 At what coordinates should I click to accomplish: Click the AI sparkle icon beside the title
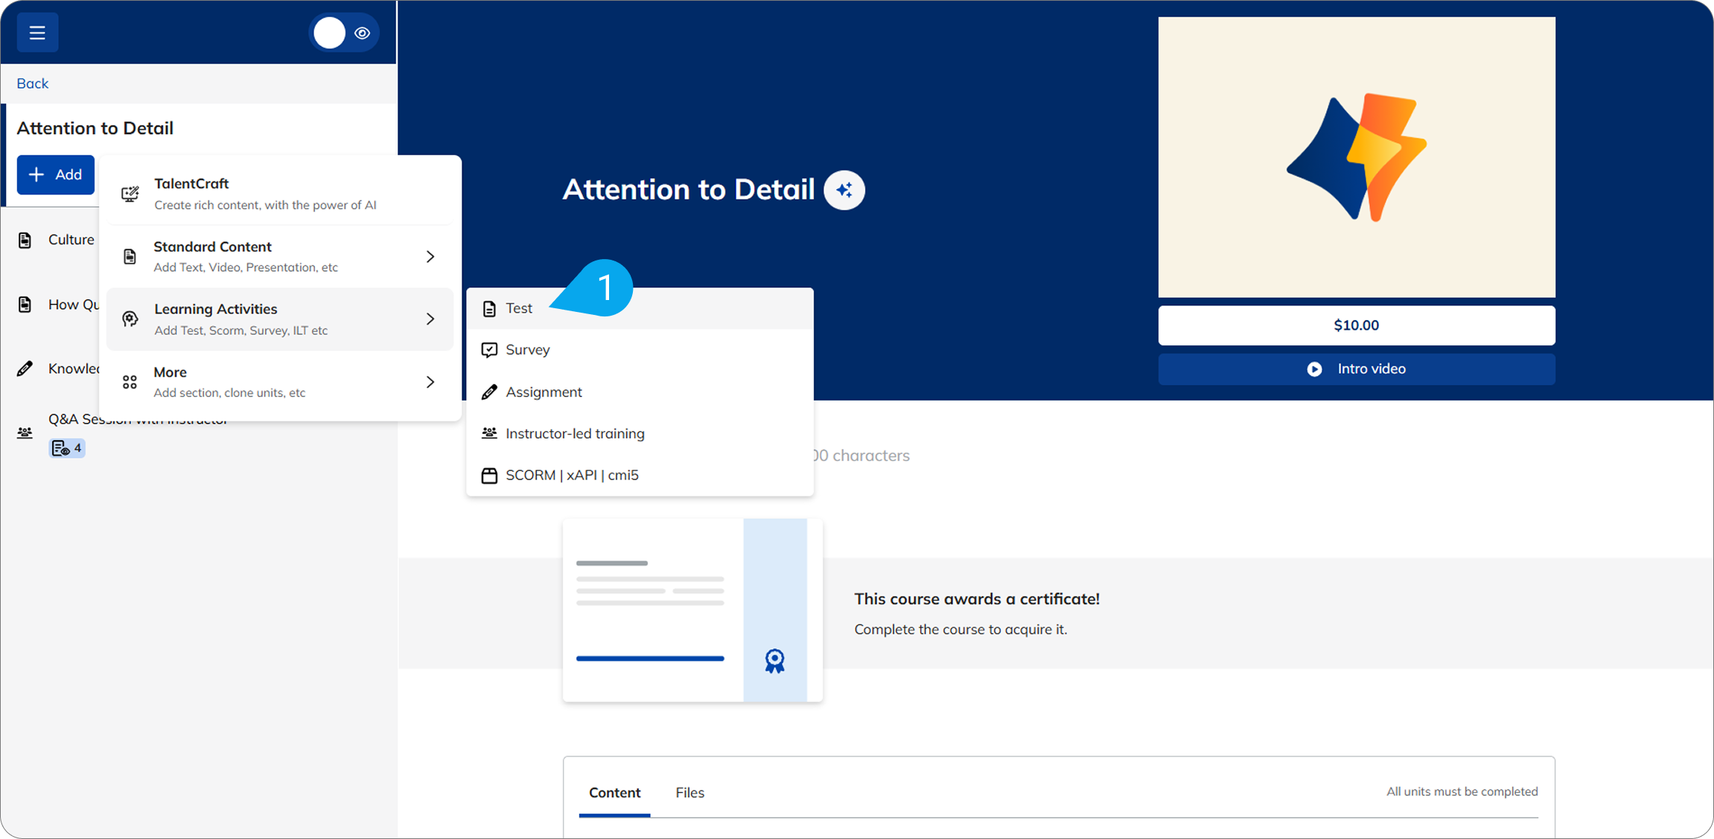[844, 190]
